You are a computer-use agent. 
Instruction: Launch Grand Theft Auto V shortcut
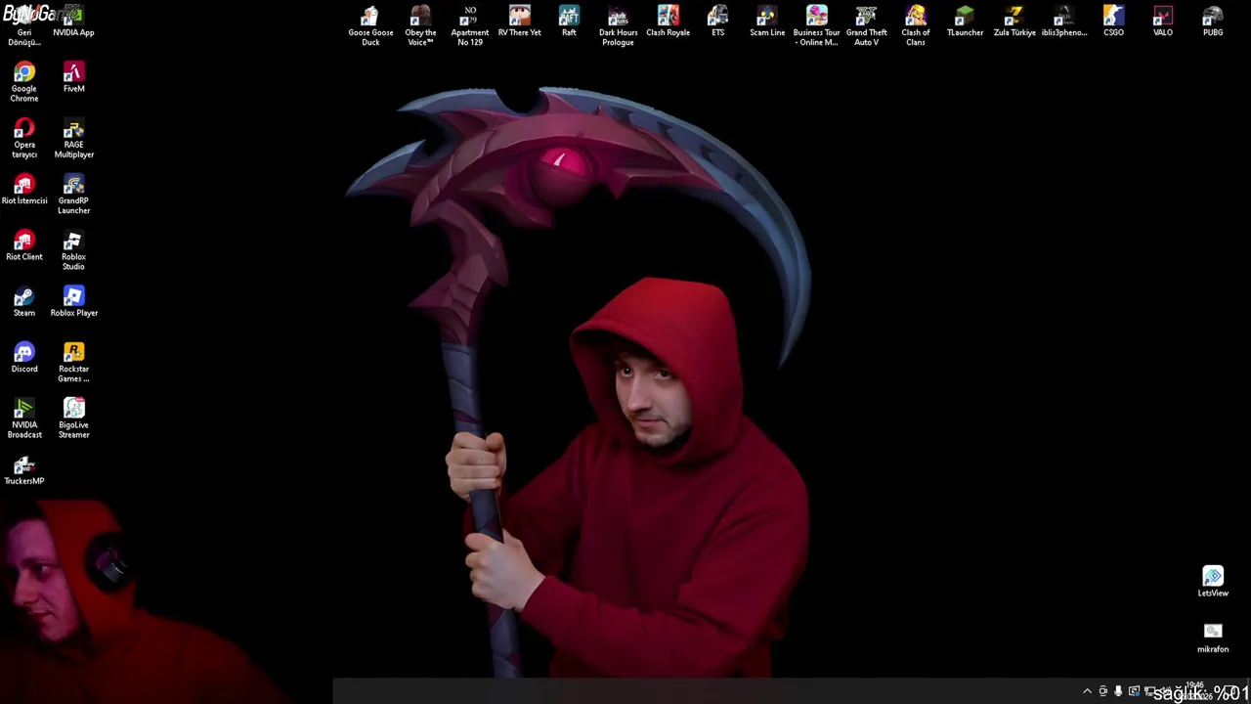(866, 25)
